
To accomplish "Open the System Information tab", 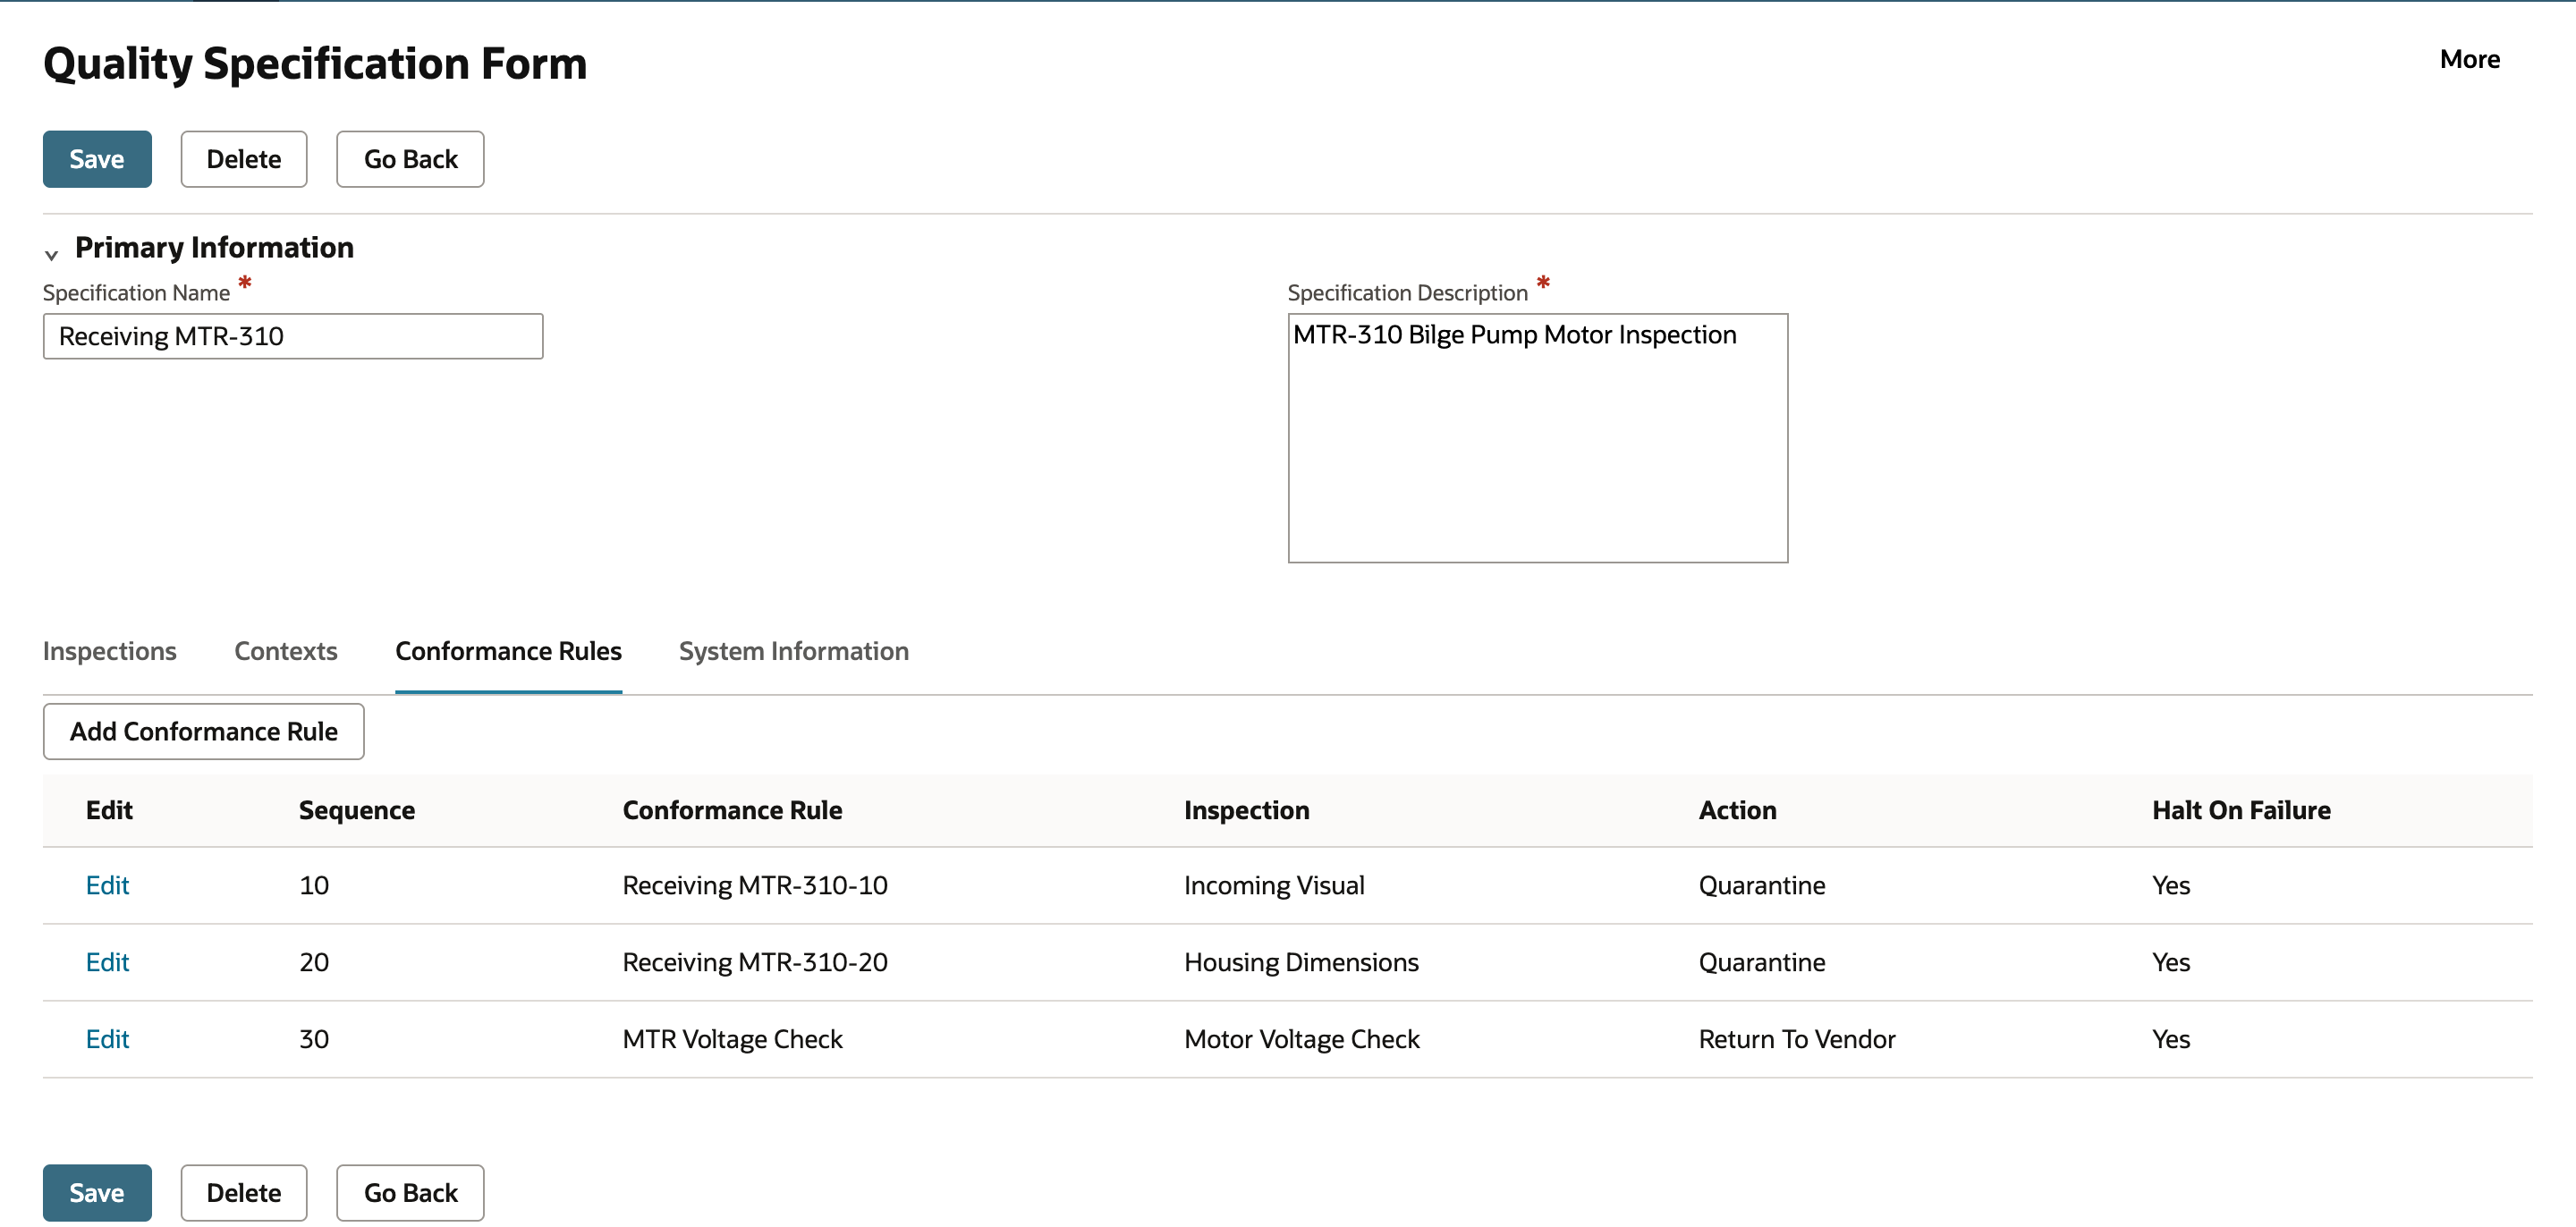I will point(794,651).
